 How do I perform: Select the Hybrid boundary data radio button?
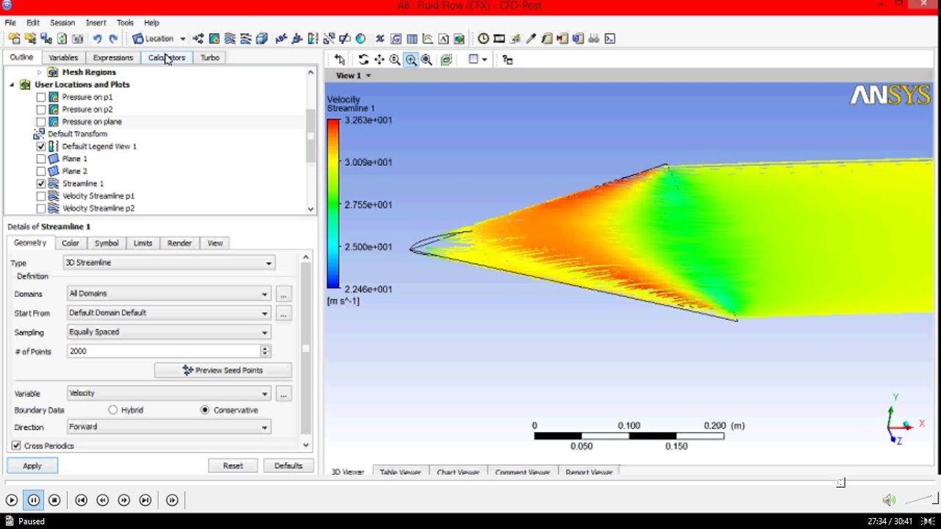[x=112, y=410]
